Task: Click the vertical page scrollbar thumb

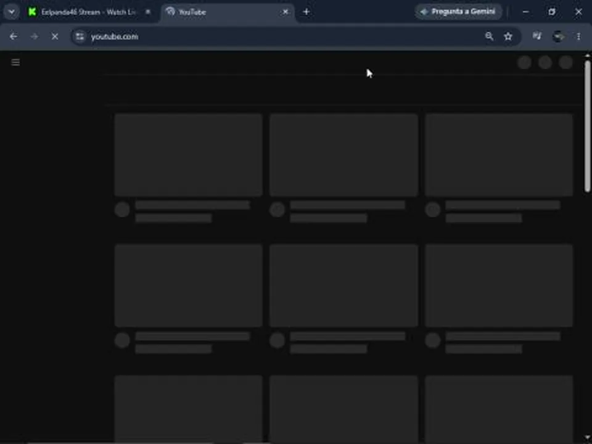Action: (x=588, y=126)
